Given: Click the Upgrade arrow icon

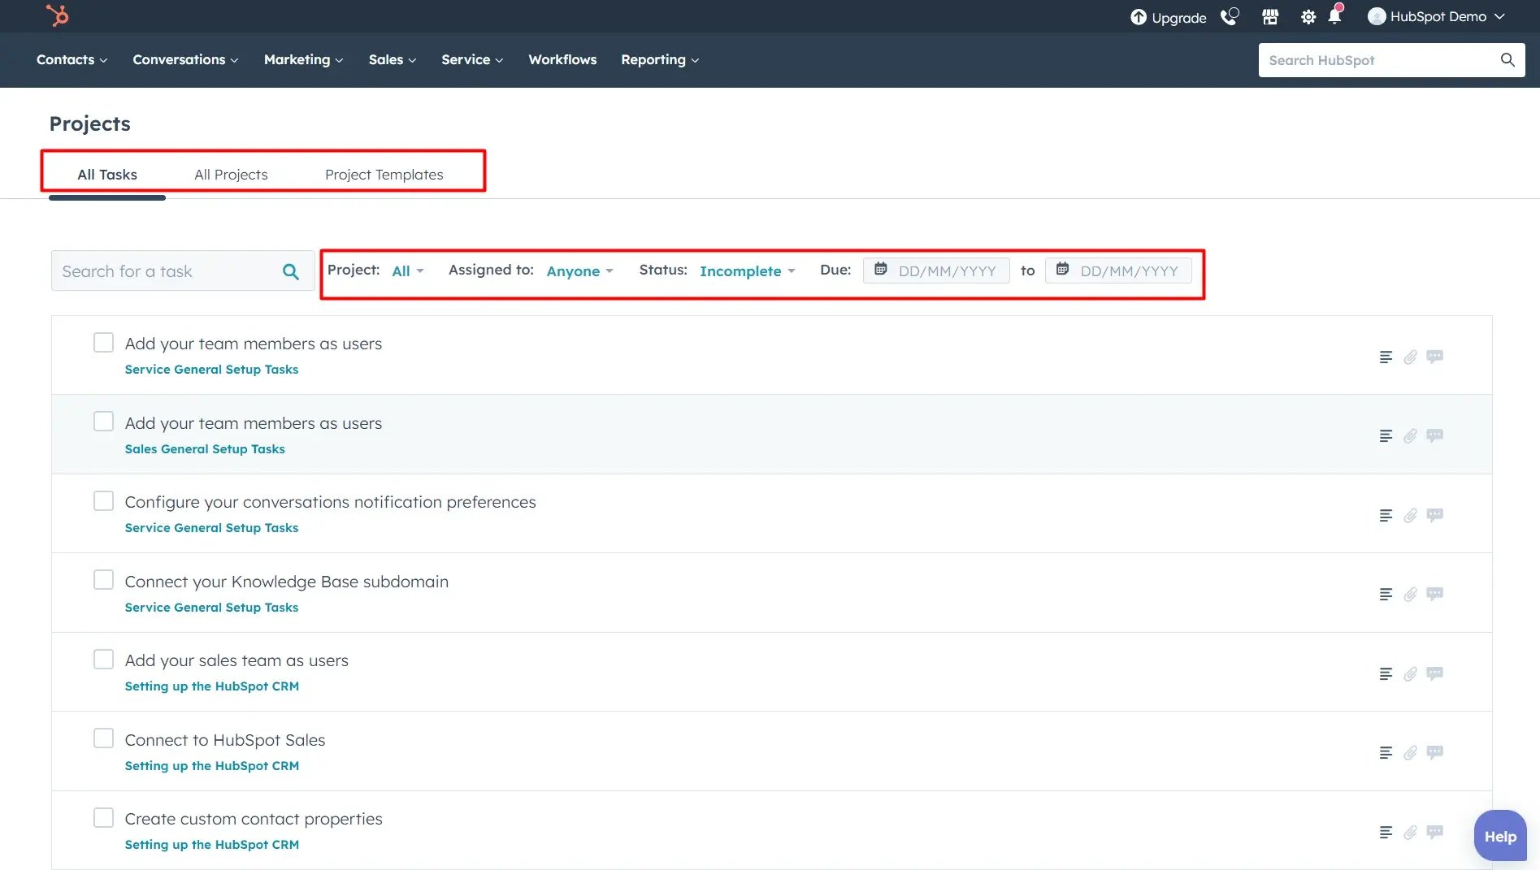Looking at the screenshot, I should (x=1139, y=17).
